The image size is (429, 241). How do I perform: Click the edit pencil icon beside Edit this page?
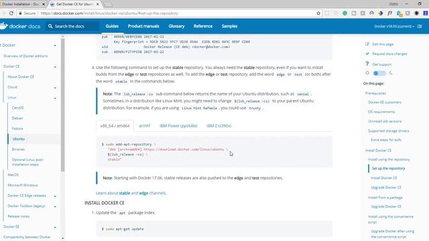pos(367,44)
